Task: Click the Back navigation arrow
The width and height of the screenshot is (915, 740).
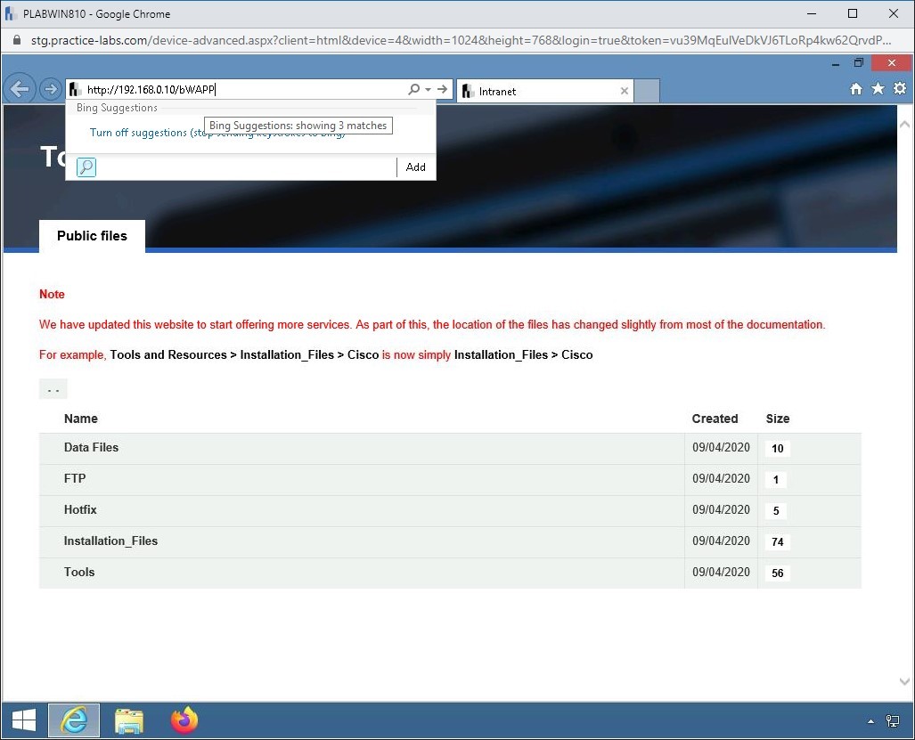Action: [19, 89]
